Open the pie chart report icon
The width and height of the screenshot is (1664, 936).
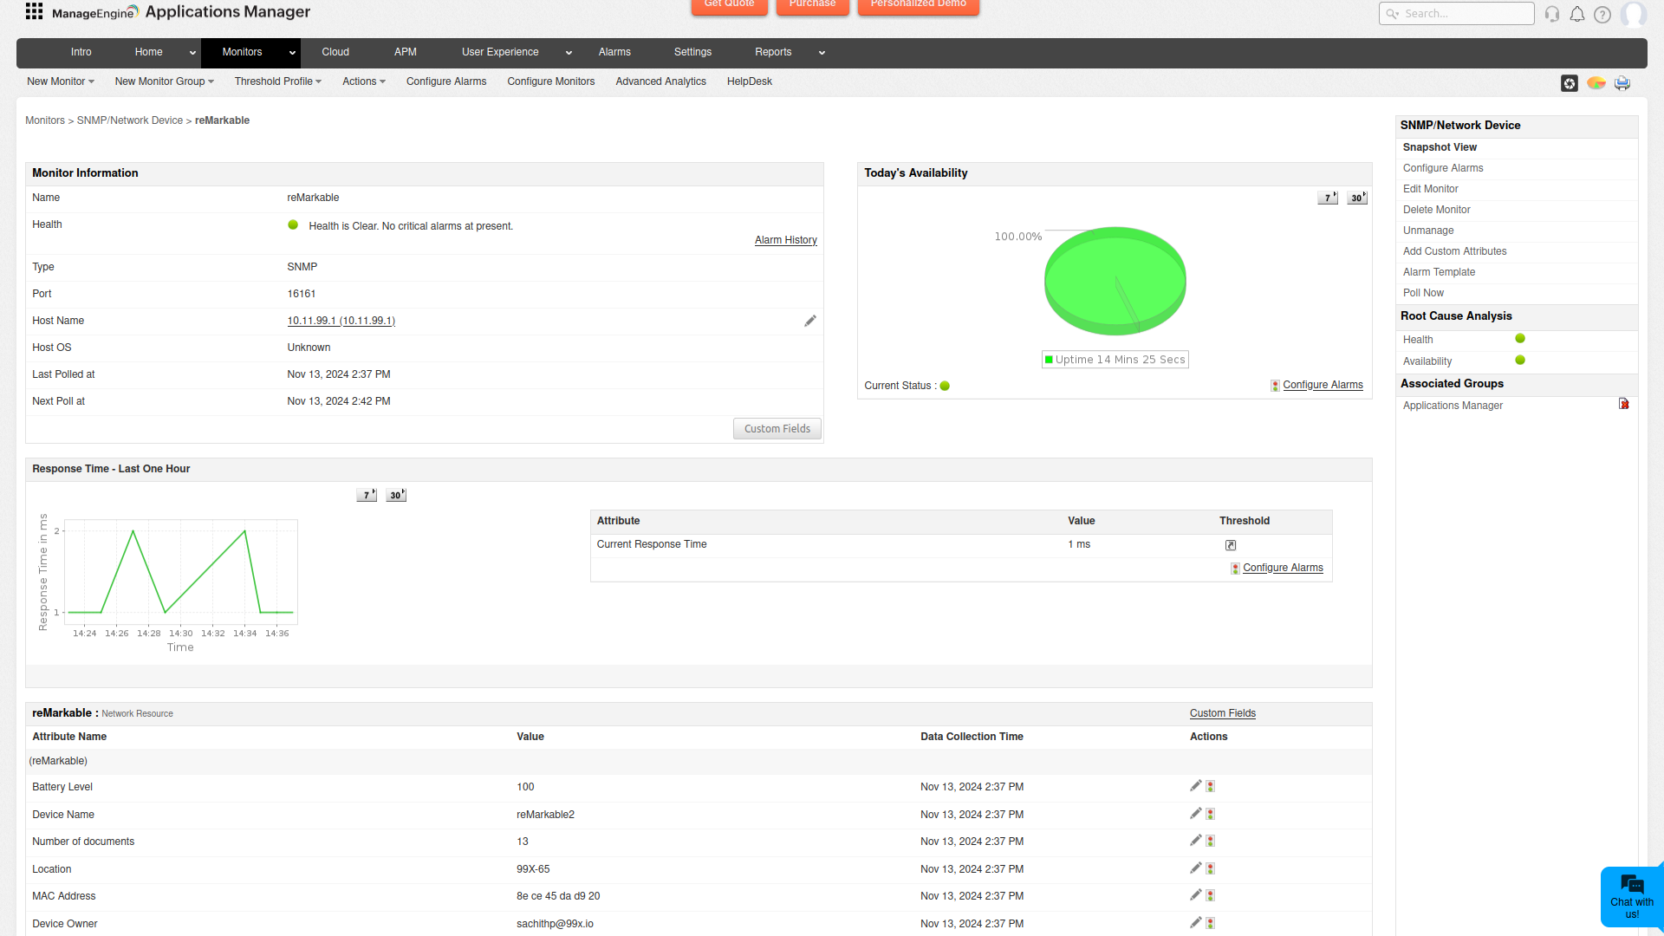(x=1596, y=83)
